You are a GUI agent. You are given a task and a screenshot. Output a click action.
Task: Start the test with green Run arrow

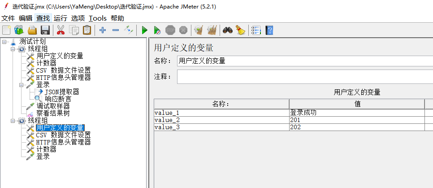144,30
